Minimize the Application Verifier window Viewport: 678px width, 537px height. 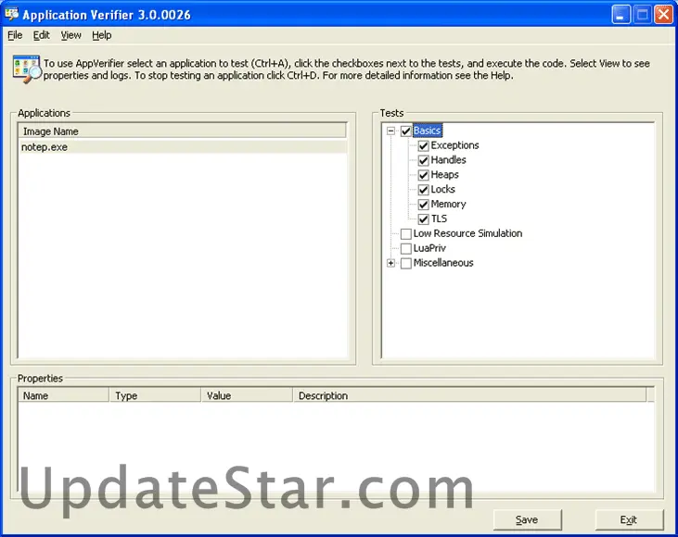620,15
